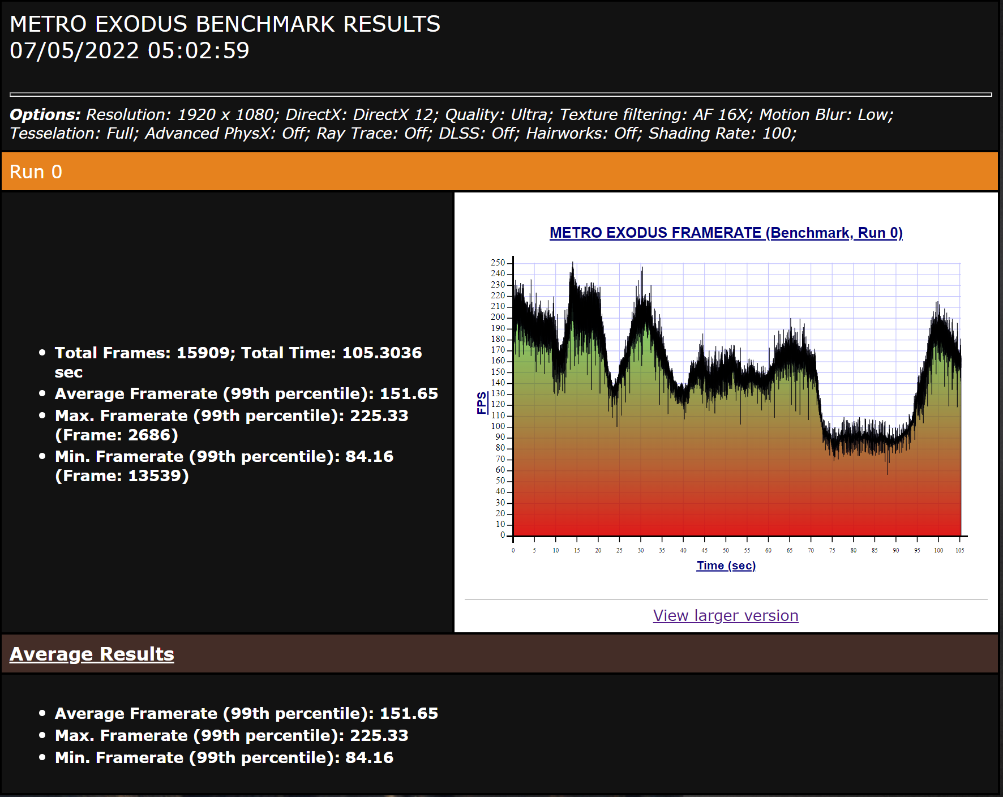
Task: Select Run 0 Min. Framerate 84.16 line
Action: coord(224,466)
